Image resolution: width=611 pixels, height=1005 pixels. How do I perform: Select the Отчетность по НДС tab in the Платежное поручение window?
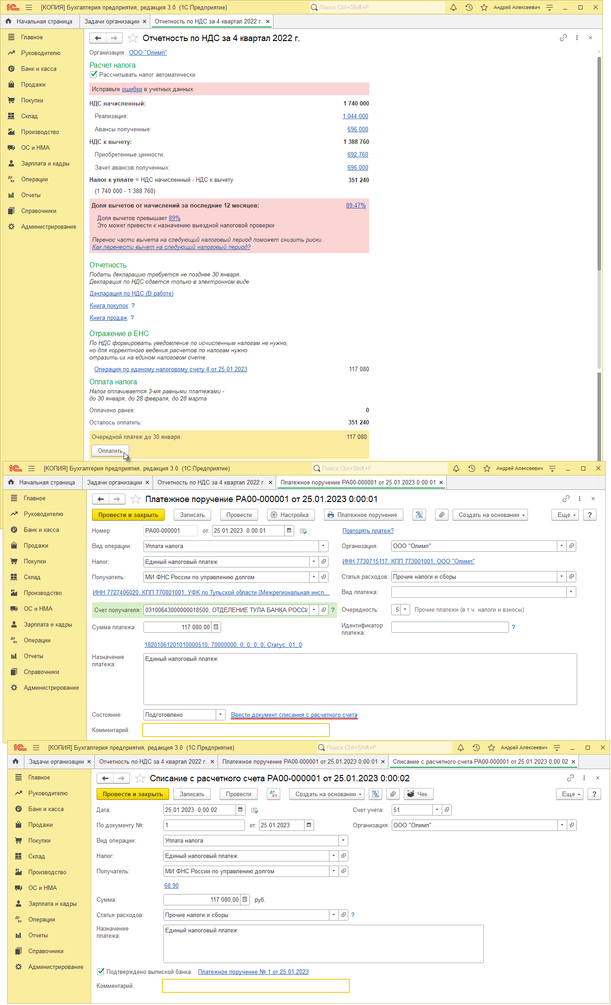click(211, 483)
